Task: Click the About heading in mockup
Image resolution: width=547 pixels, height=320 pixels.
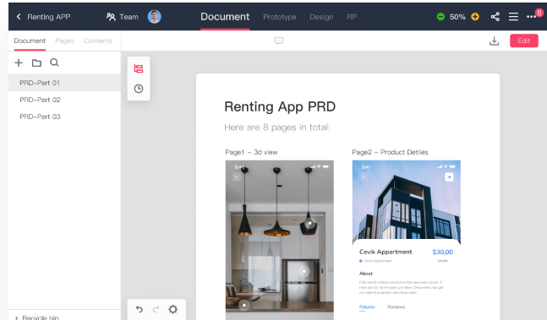Action: pos(366,274)
